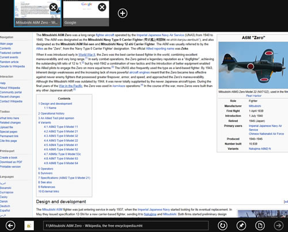Open the Nakajima link in Design section

[x=150, y=214]
